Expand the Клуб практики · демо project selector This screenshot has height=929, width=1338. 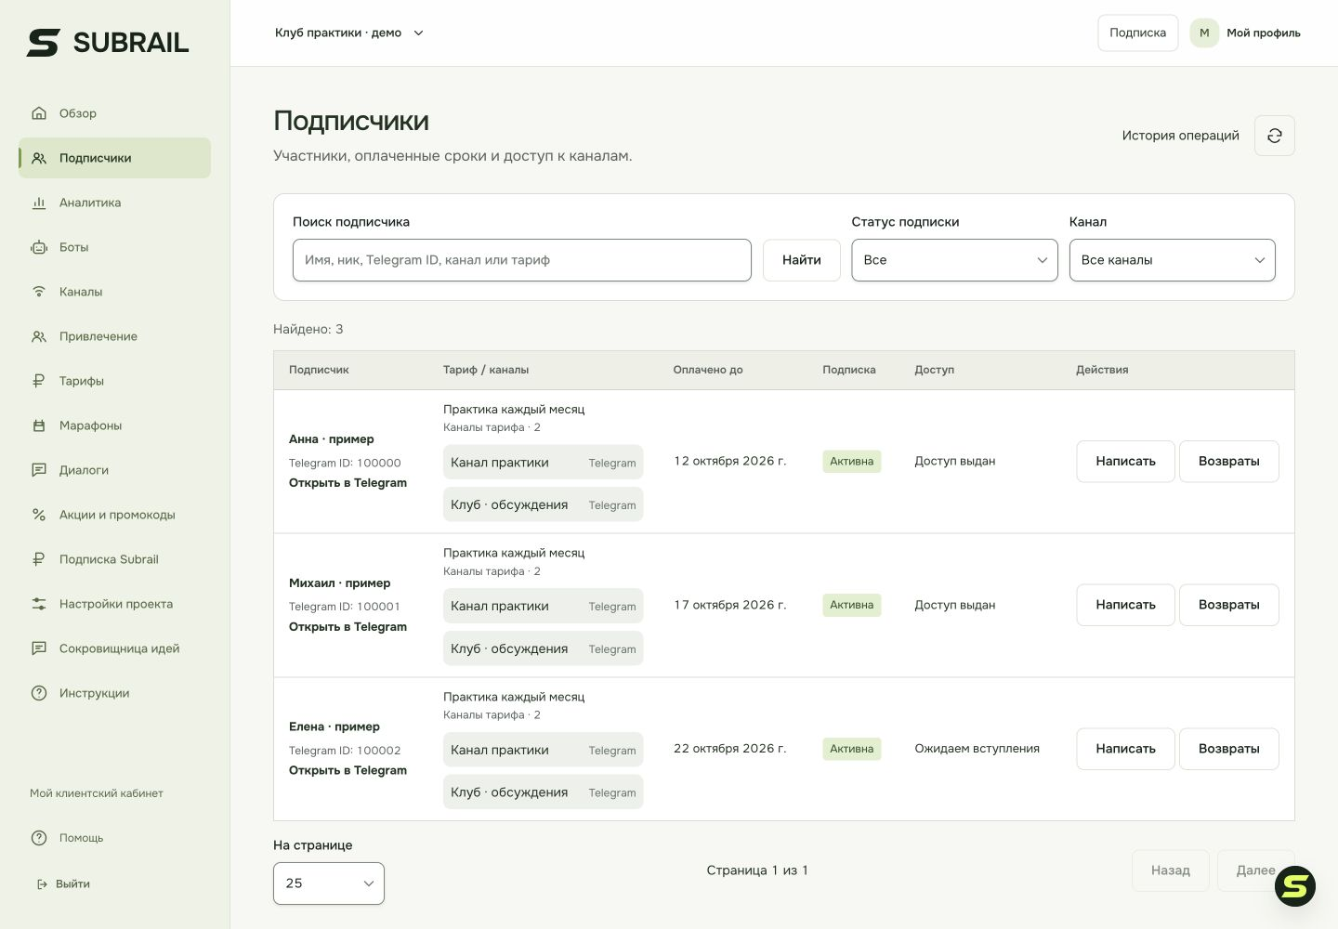[349, 33]
